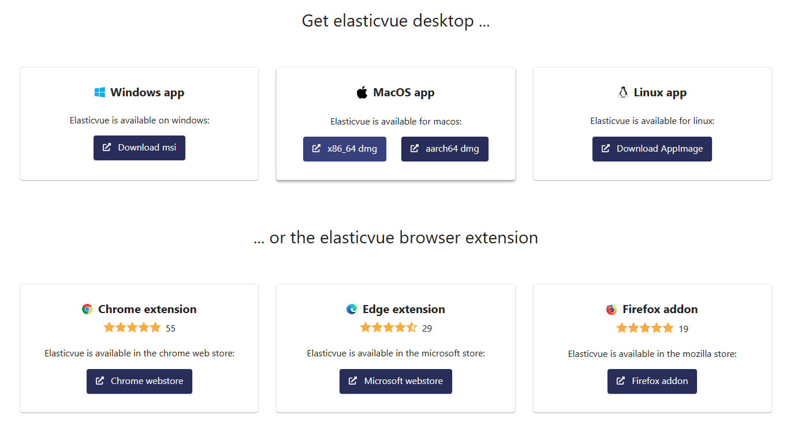Click the Chrome browser icon
The height and width of the screenshot is (429, 794).
click(x=87, y=309)
